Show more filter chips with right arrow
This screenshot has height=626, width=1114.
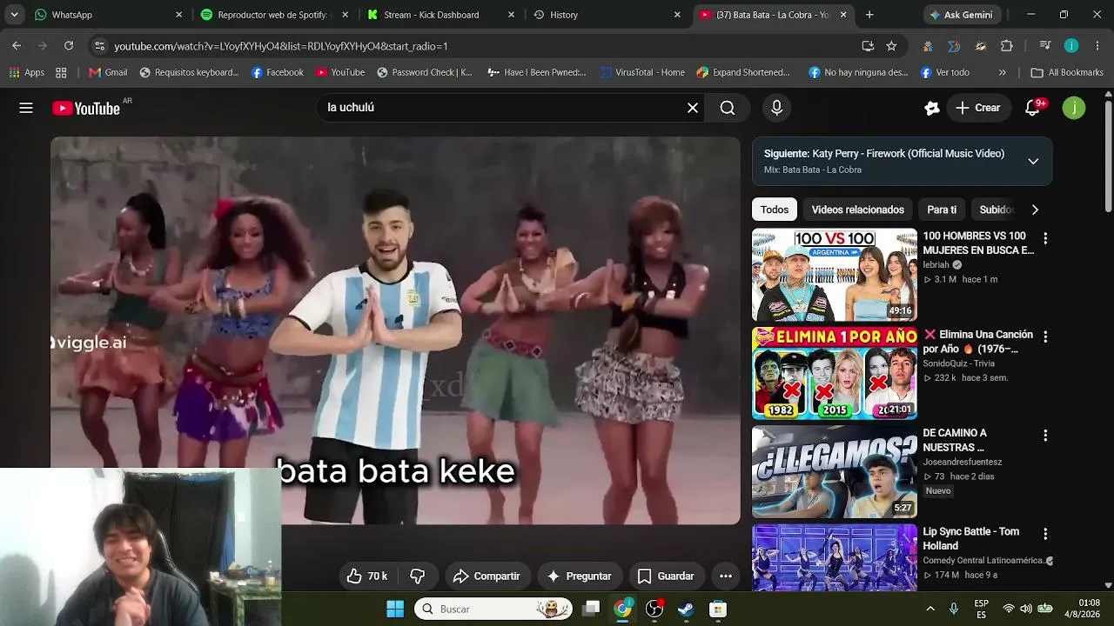(1035, 210)
